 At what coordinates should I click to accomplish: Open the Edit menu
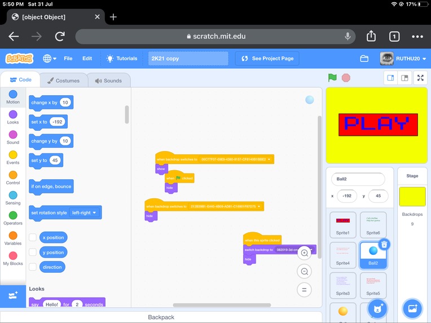(87, 58)
